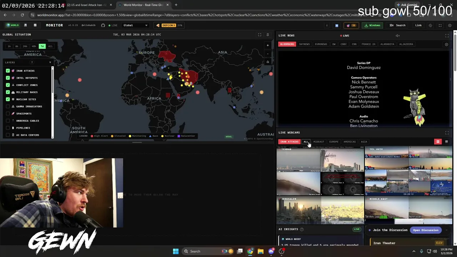The width and height of the screenshot is (457, 257).
Task: Switch live news to AlJazeera
Action: pyautogui.click(x=406, y=44)
